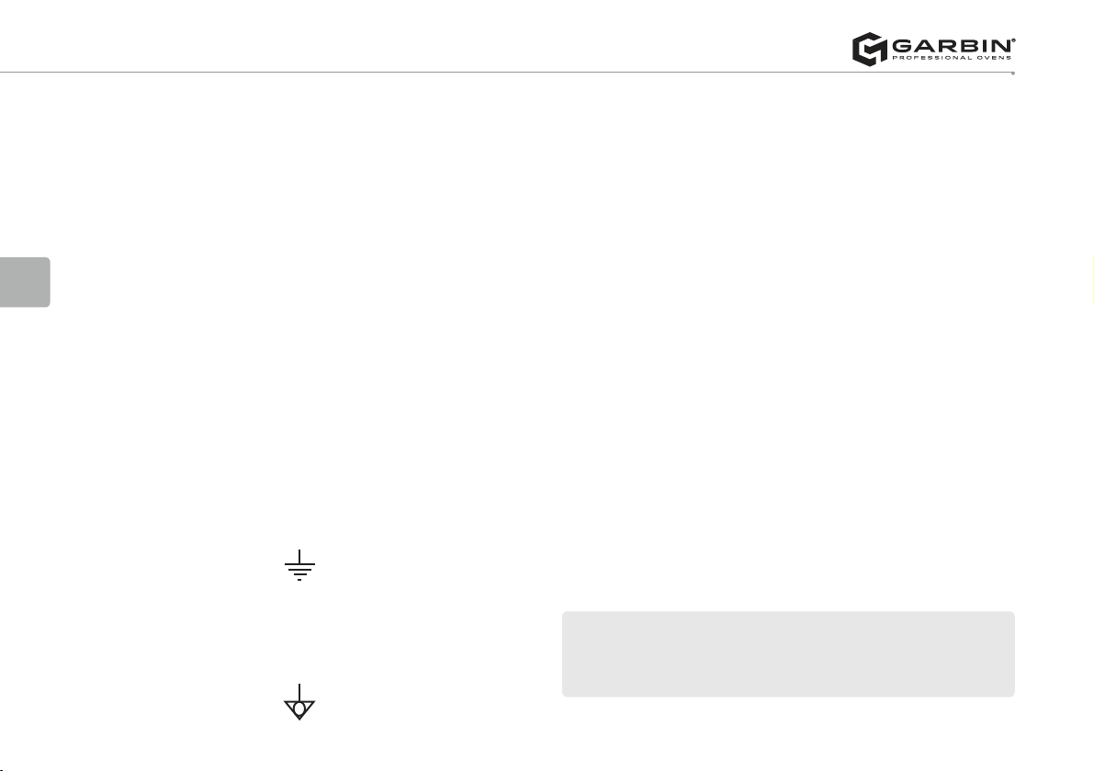The height and width of the screenshot is (771, 1094).
Task: Click the green sliver at right edge
Action: tap(1092, 282)
